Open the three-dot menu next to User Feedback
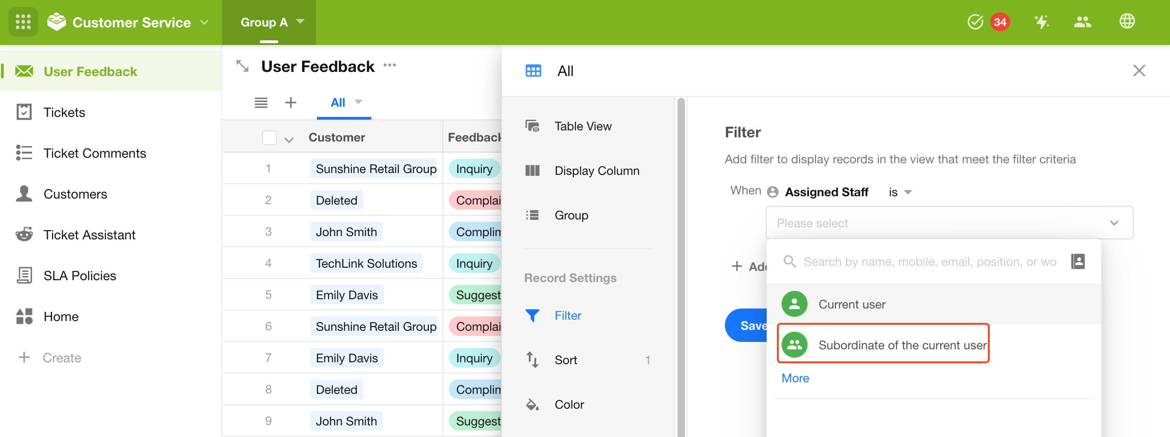The image size is (1170, 437). [390, 65]
